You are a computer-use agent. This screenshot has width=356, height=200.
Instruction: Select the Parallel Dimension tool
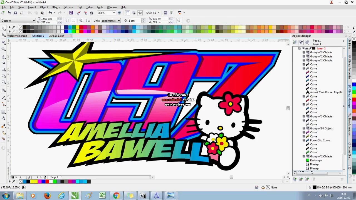tap(3, 98)
